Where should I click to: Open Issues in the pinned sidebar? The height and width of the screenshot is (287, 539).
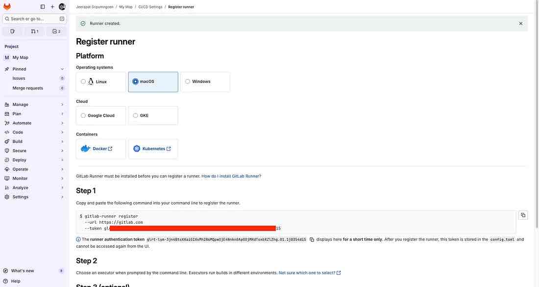34,78
